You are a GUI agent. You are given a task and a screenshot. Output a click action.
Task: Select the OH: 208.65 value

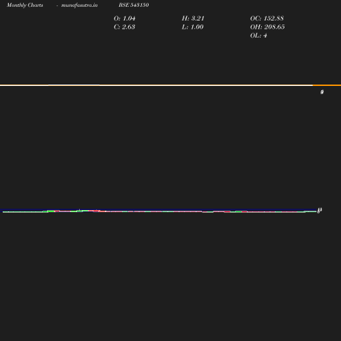[x=267, y=27]
